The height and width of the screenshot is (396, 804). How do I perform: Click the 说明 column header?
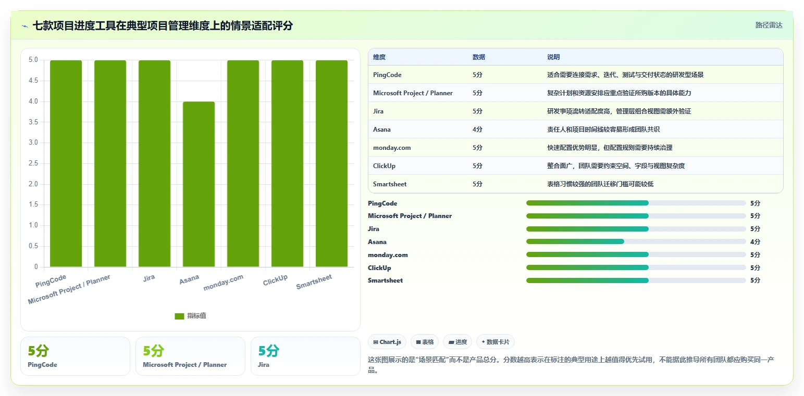tap(553, 57)
